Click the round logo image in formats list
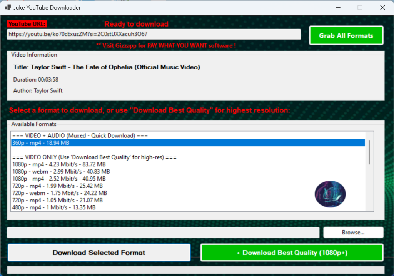This screenshot has height=276, width=394. tap(330, 194)
